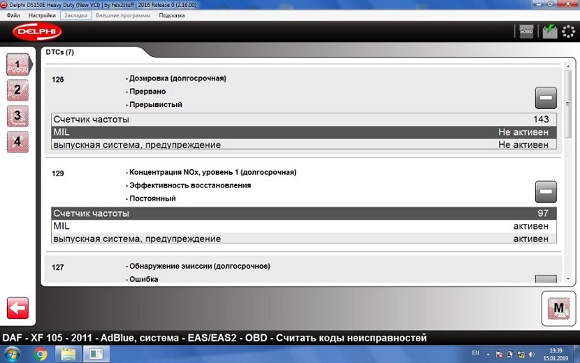Collapse details for DTC 129
This screenshot has height=363, width=580.
tap(546, 192)
